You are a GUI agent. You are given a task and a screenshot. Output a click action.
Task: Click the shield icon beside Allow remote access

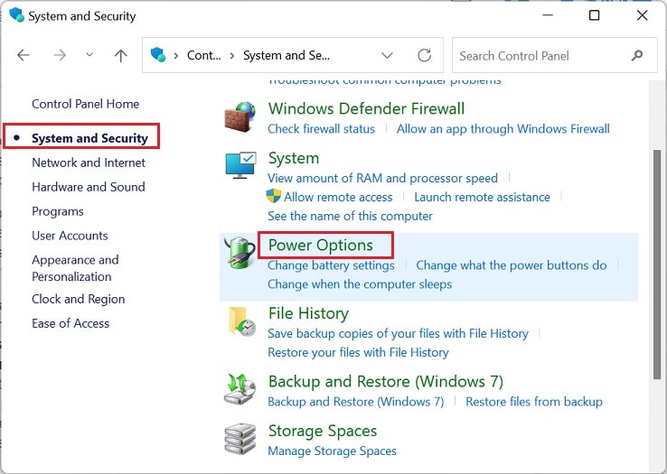274,196
